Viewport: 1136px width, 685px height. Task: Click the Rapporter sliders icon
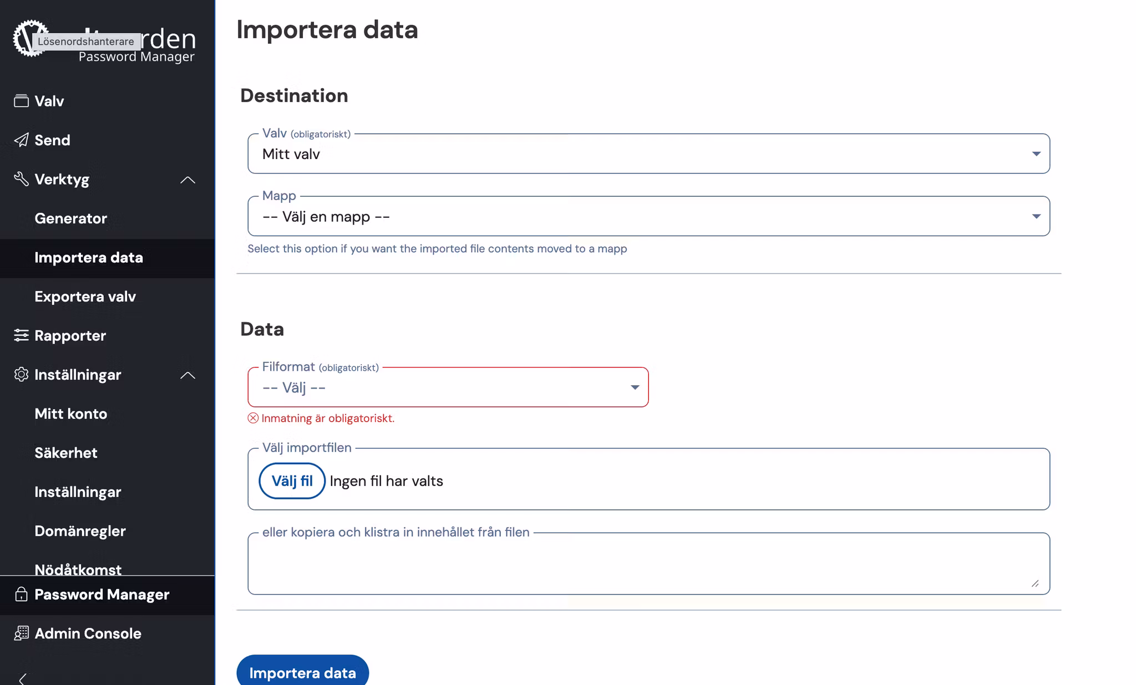[21, 335]
